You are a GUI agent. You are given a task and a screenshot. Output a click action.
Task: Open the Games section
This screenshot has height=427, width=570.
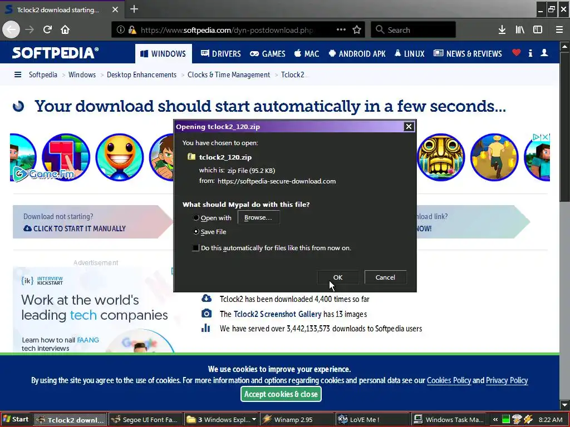[268, 54]
